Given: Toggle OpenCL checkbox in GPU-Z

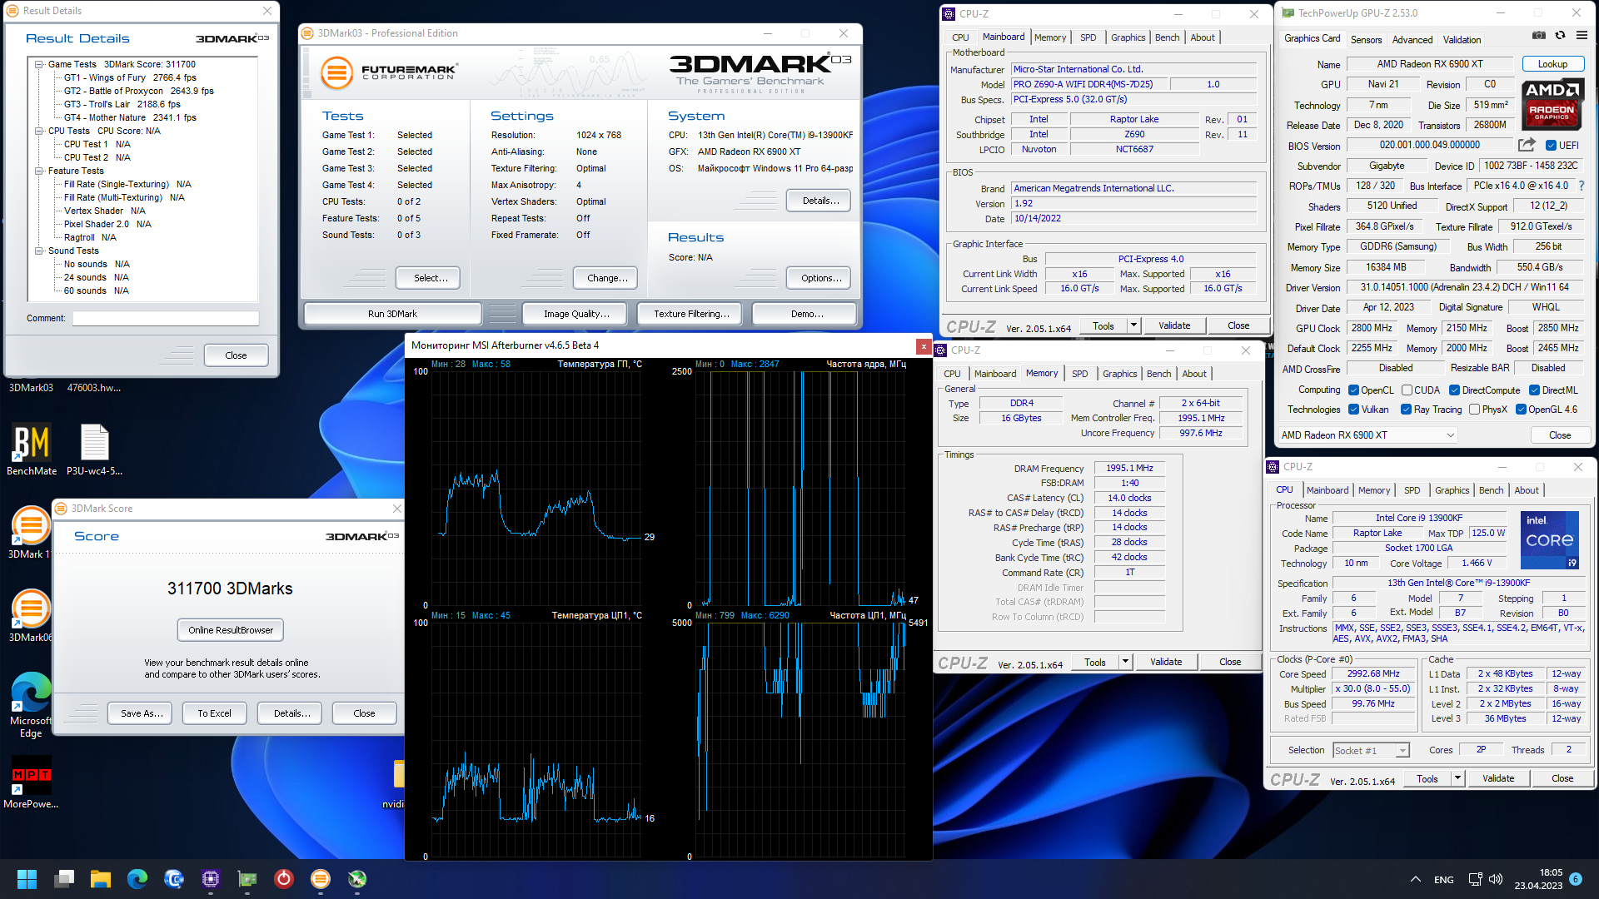Looking at the screenshot, I should 1354,390.
